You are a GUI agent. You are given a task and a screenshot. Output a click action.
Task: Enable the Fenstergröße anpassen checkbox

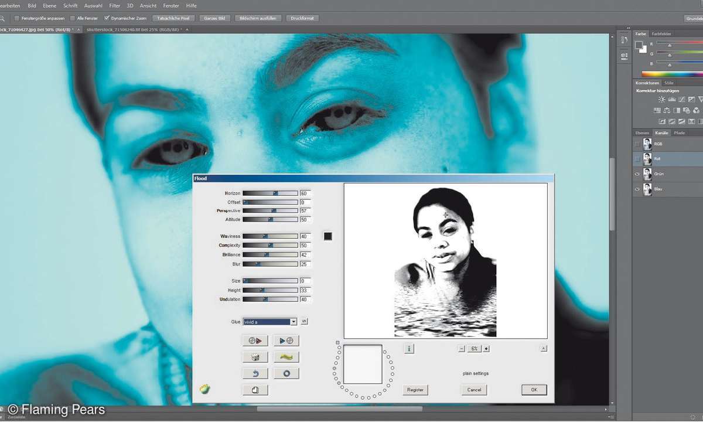16,18
